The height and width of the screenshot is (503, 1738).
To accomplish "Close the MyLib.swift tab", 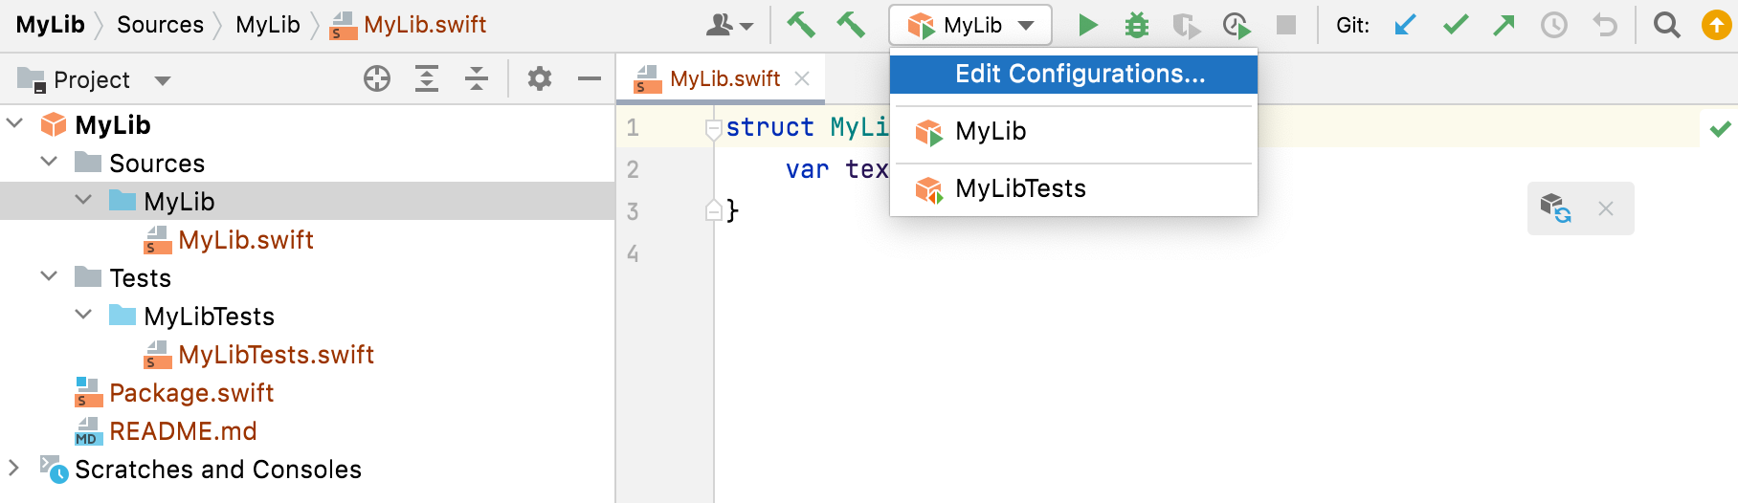I will (x=802, y=79).
